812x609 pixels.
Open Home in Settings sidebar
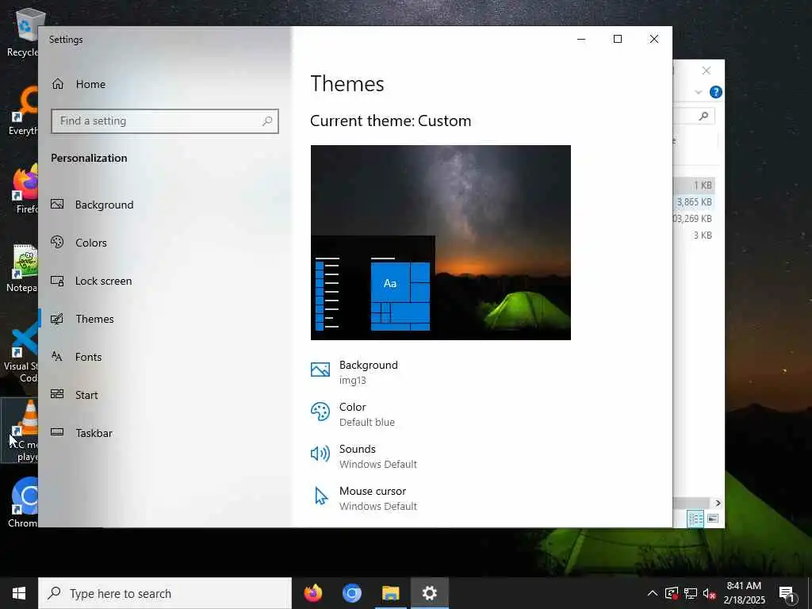[x=79, y=84]
